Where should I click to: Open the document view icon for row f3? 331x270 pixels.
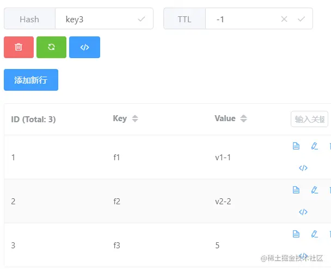coord(296,234)
